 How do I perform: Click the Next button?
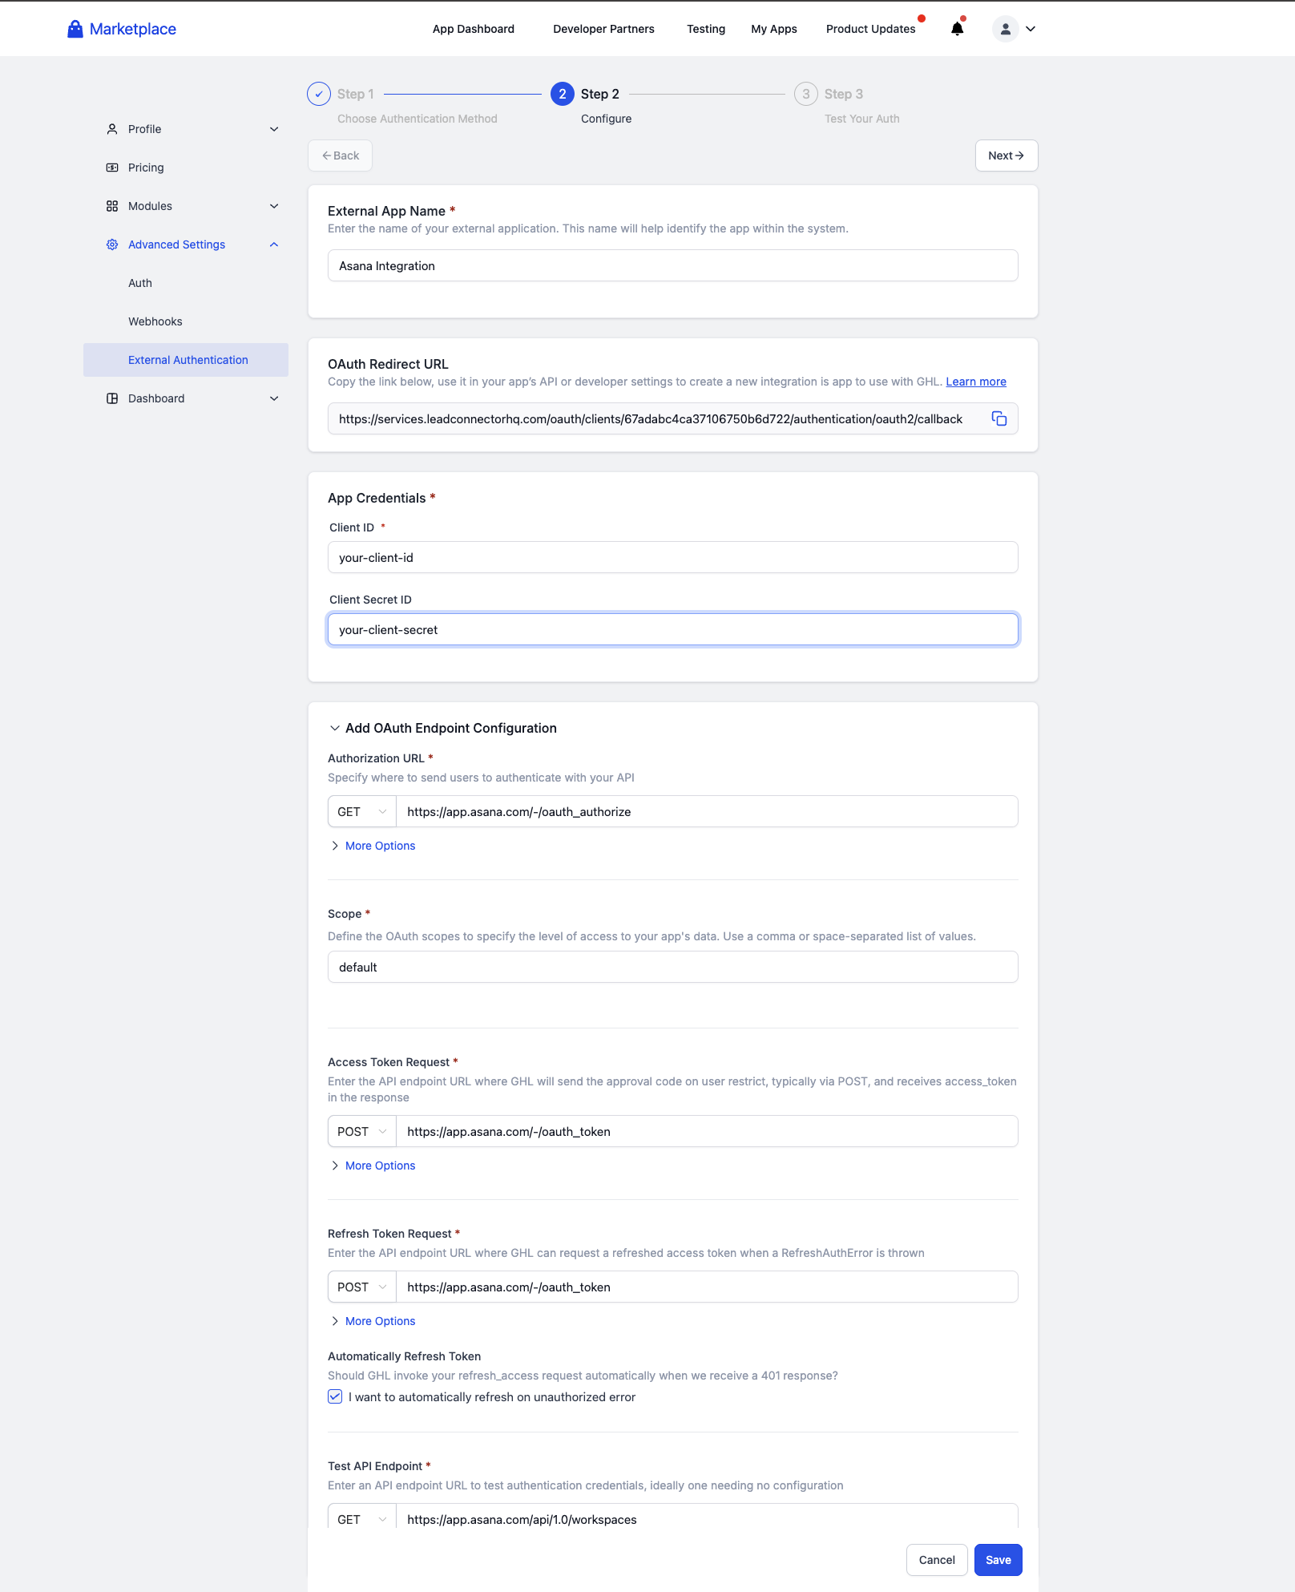pos(1006,156)
